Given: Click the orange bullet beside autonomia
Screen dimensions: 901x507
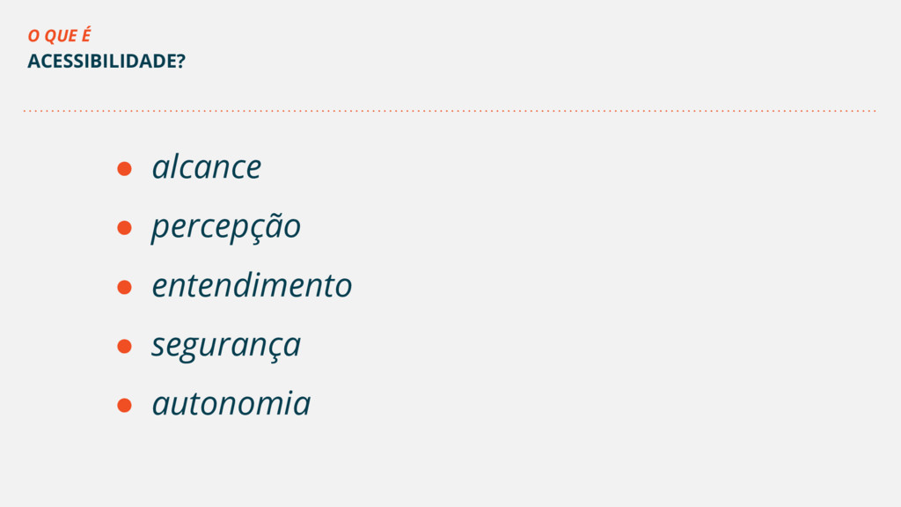Looking at the screenshot, I should tap(124, 405).
